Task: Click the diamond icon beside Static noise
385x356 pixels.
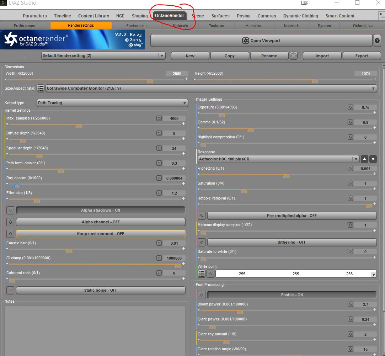Action: pos(10,290)
